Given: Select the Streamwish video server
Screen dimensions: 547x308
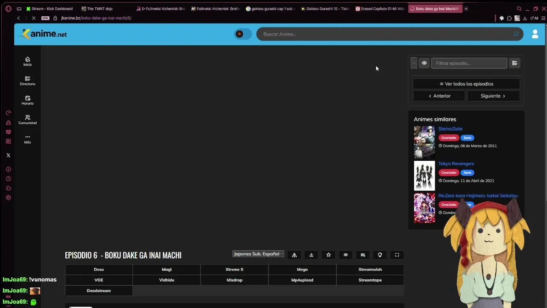Looking at the screenshot, I should [370, 269].
